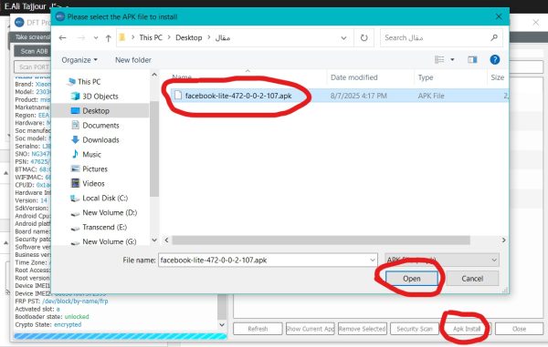
Task: Open recent locations dropdown arrow
Action: 96,38
